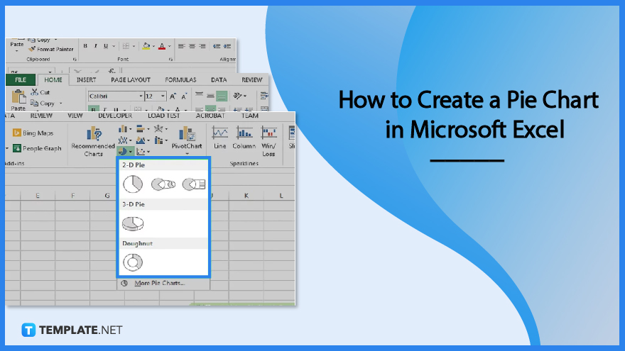Open the Calibri font name combo box
The height and width of the screenshot is (351, 625).
click(x=116, y=96)
